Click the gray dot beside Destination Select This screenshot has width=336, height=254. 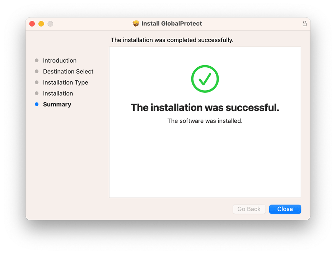tap(37, 71)
